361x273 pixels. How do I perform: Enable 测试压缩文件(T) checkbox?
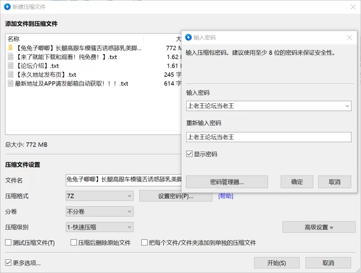(8, 242)
